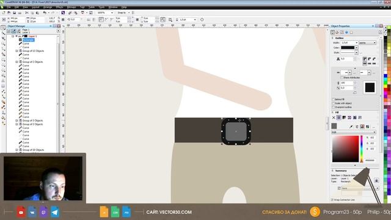Click the Object Properties docker title
391x220 pixels.
pos(340,26)
